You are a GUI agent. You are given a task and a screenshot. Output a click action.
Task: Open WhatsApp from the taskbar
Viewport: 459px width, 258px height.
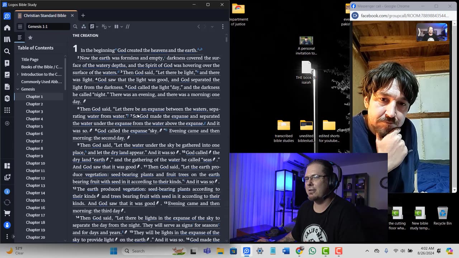tap(312, 251)
